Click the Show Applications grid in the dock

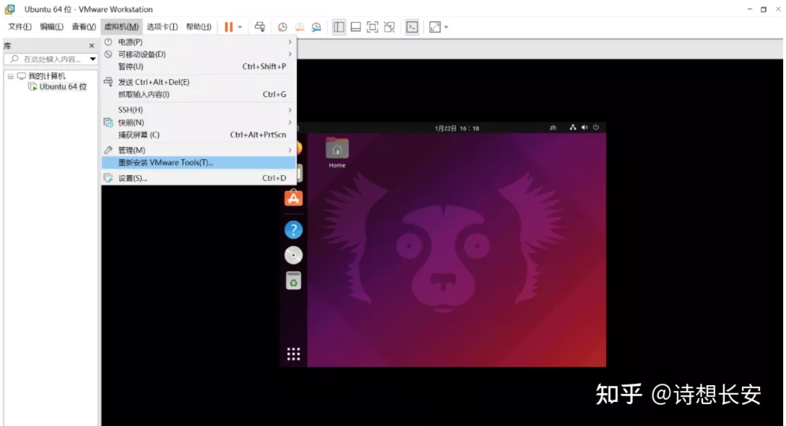(x=293, y=353)
